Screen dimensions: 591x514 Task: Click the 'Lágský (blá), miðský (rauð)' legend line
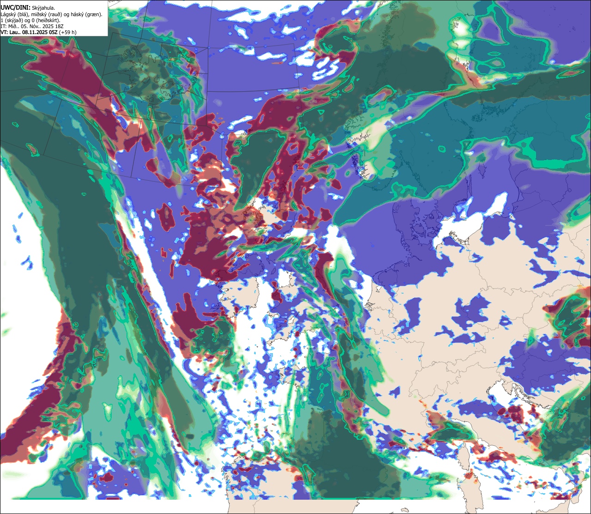coord(52,14)
